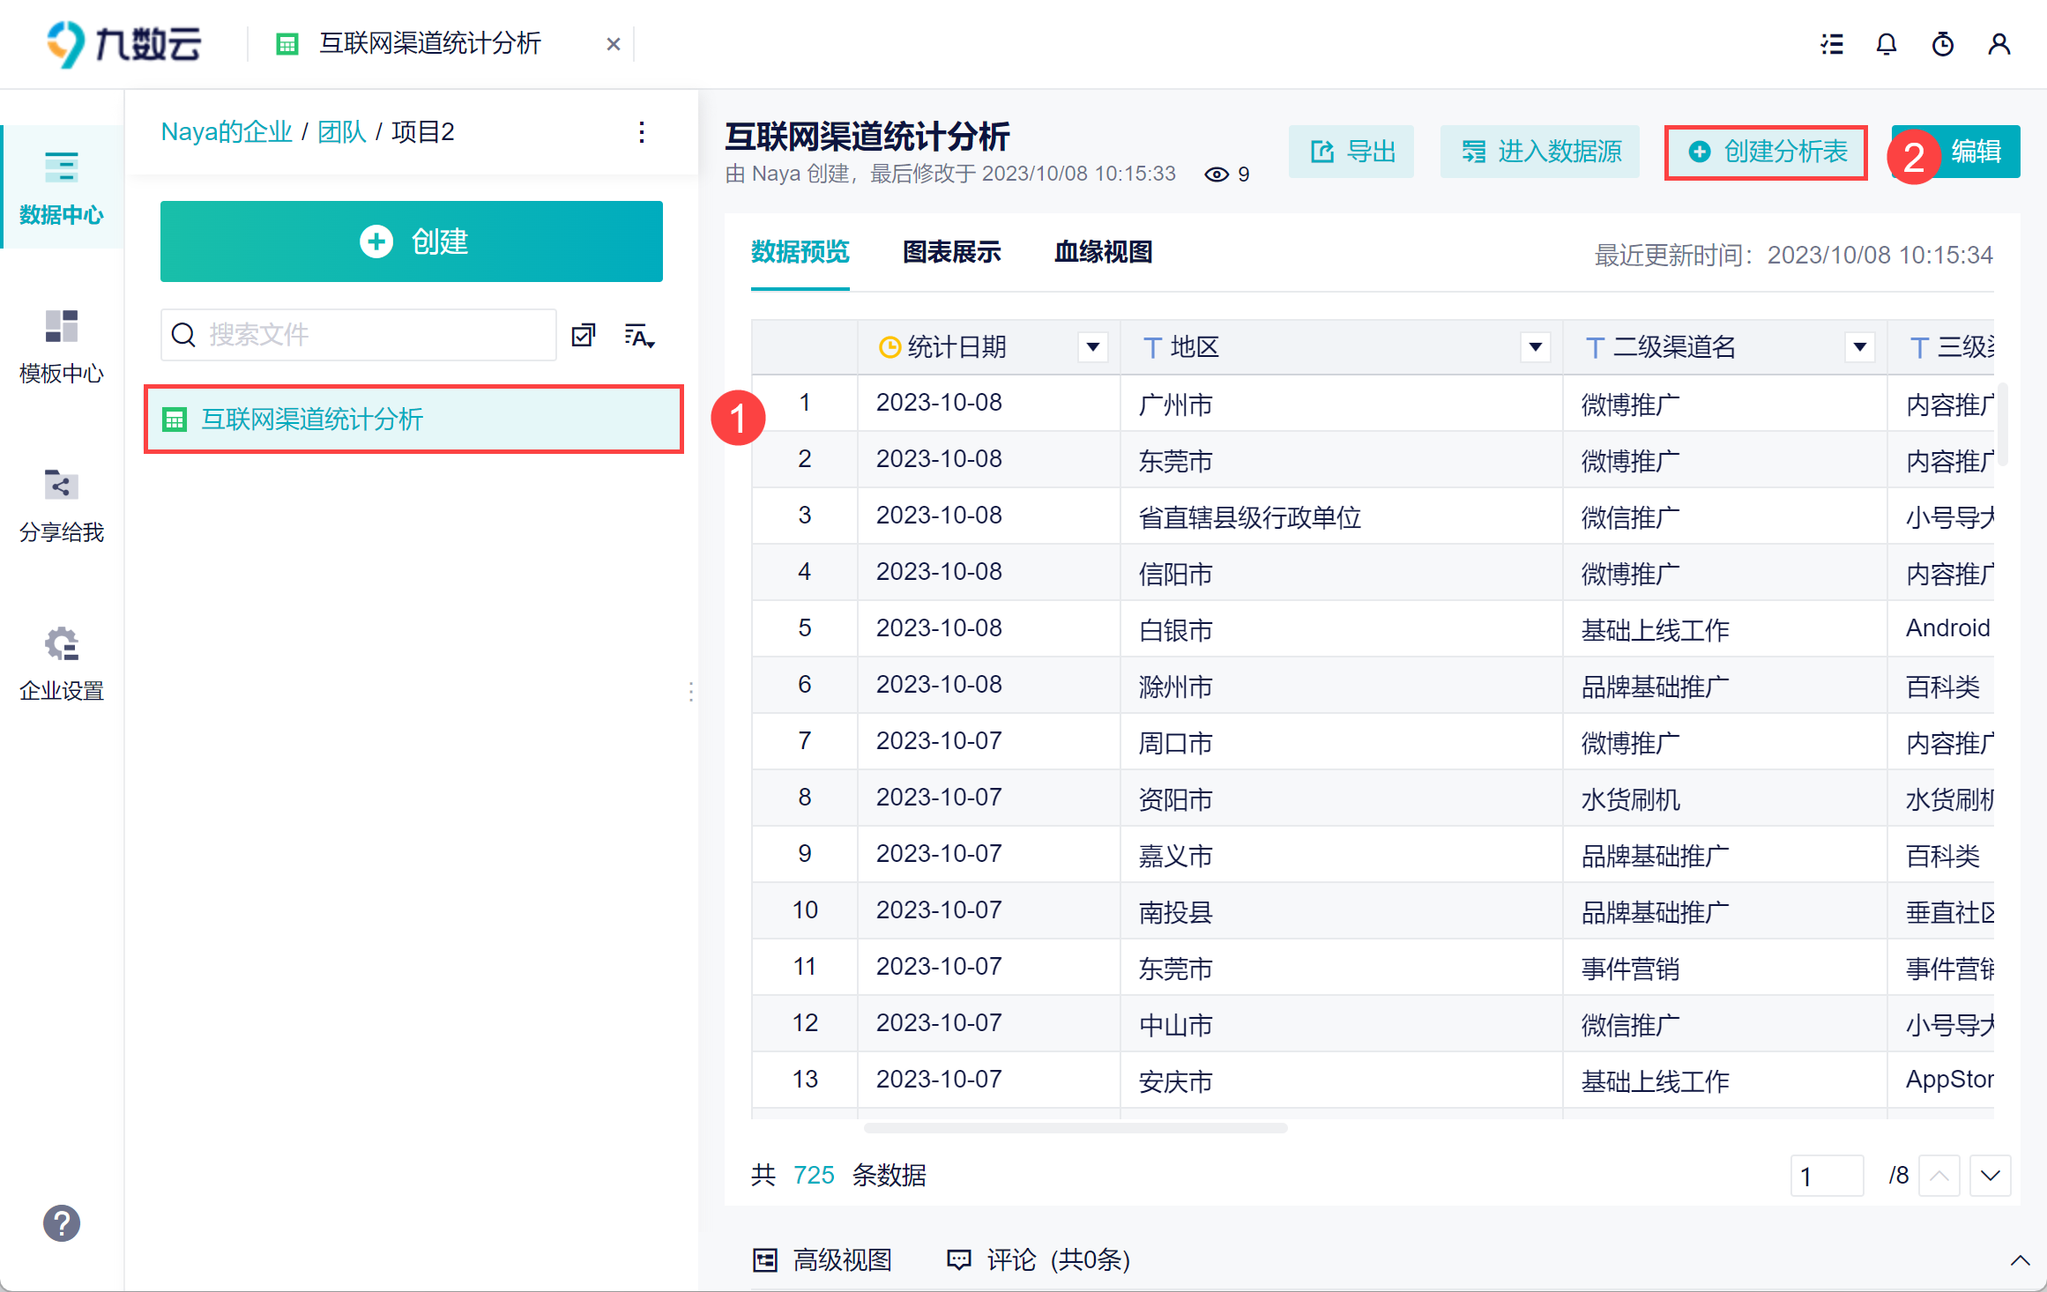Toggle multi-select checkbox icon beside search

[584, 336]
